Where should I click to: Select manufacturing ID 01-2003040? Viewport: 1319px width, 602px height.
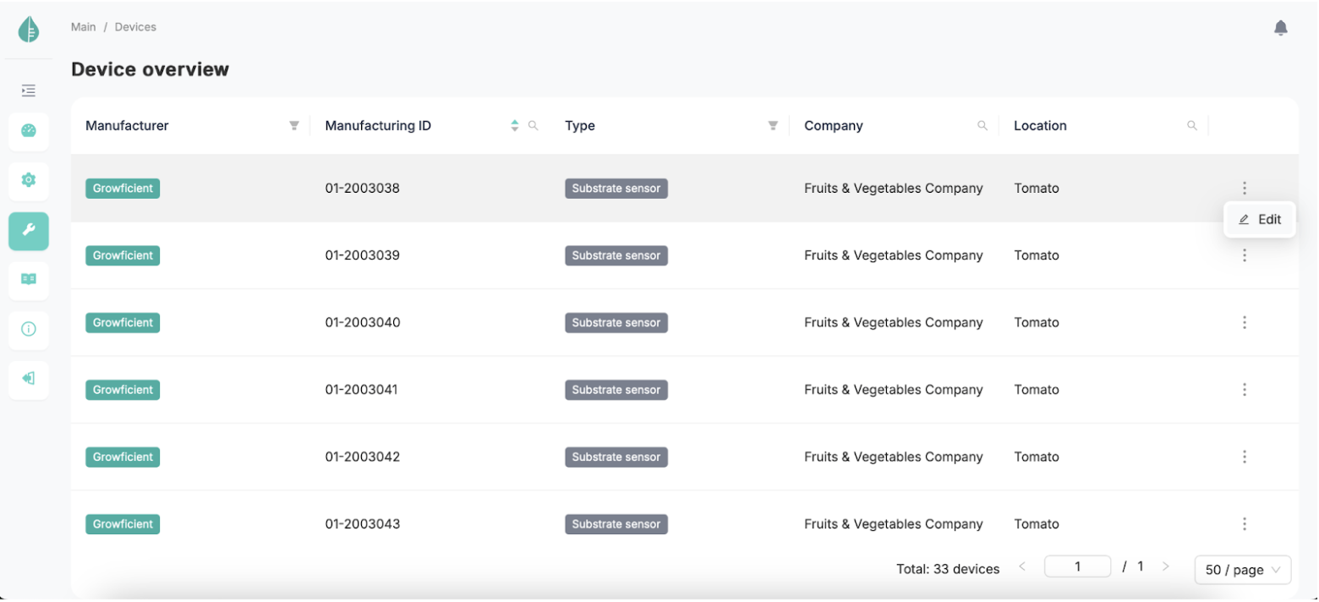363,322
